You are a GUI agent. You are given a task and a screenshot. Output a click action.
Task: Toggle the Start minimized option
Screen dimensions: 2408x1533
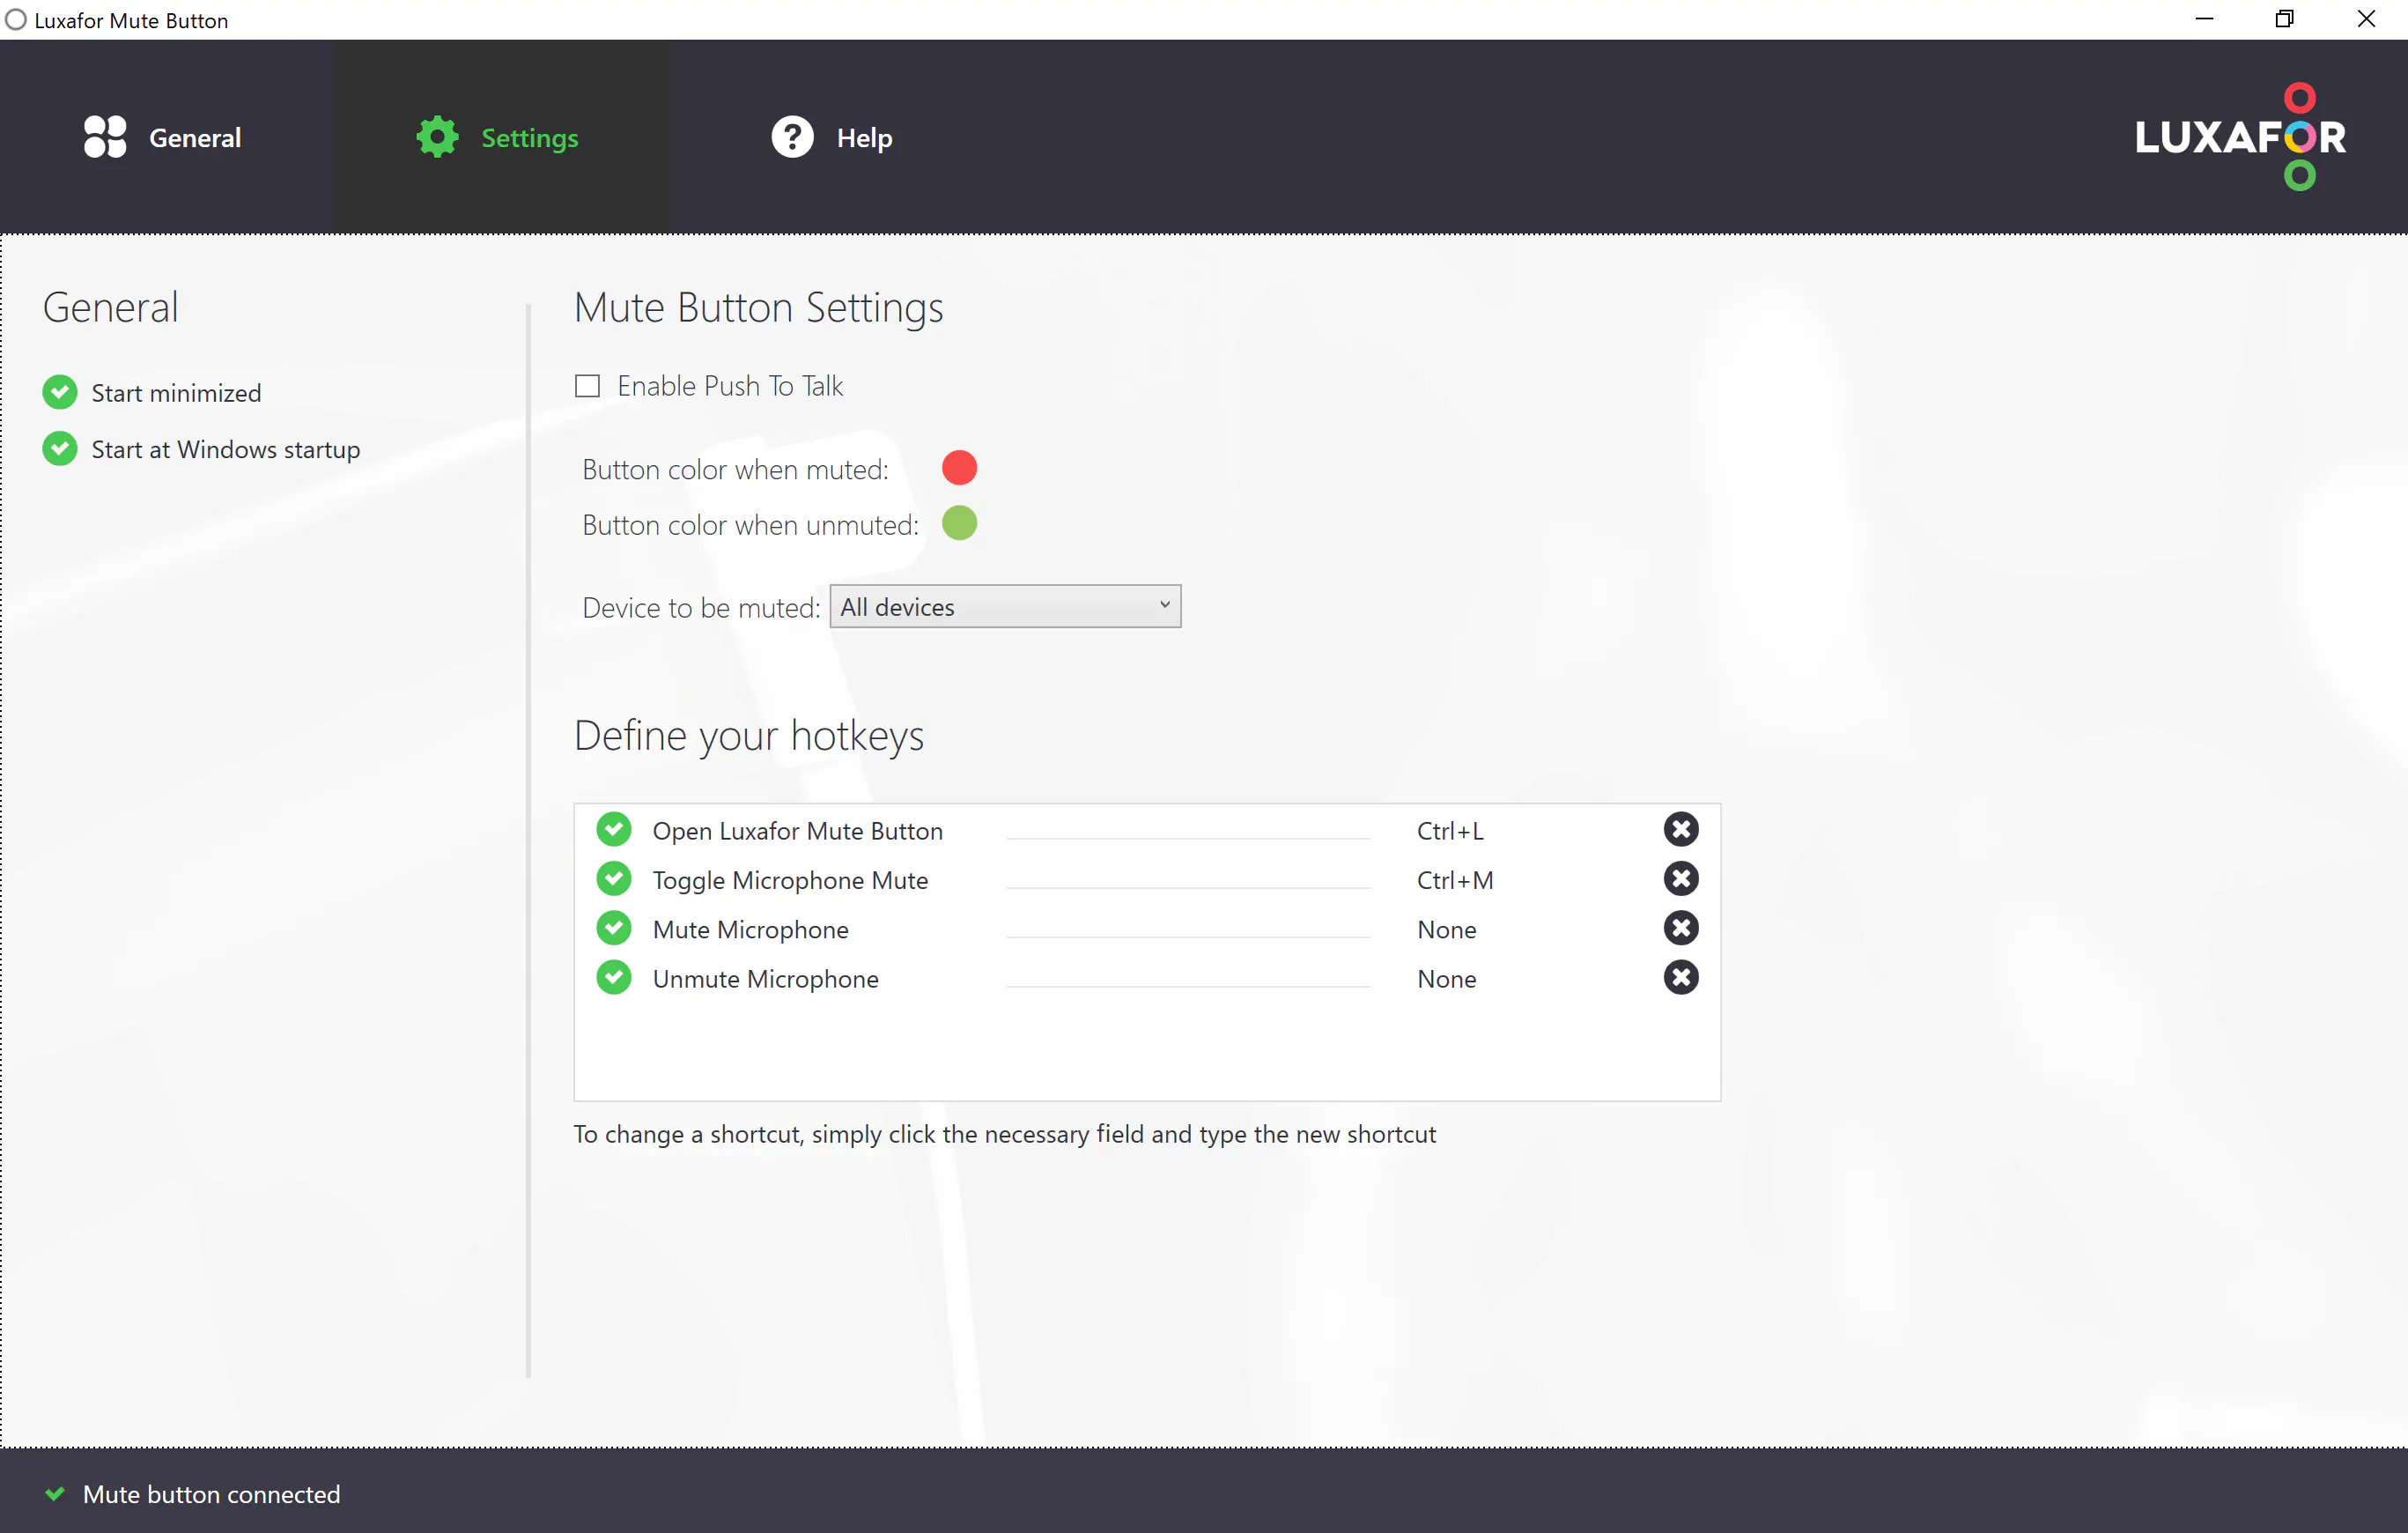point(60,392)
